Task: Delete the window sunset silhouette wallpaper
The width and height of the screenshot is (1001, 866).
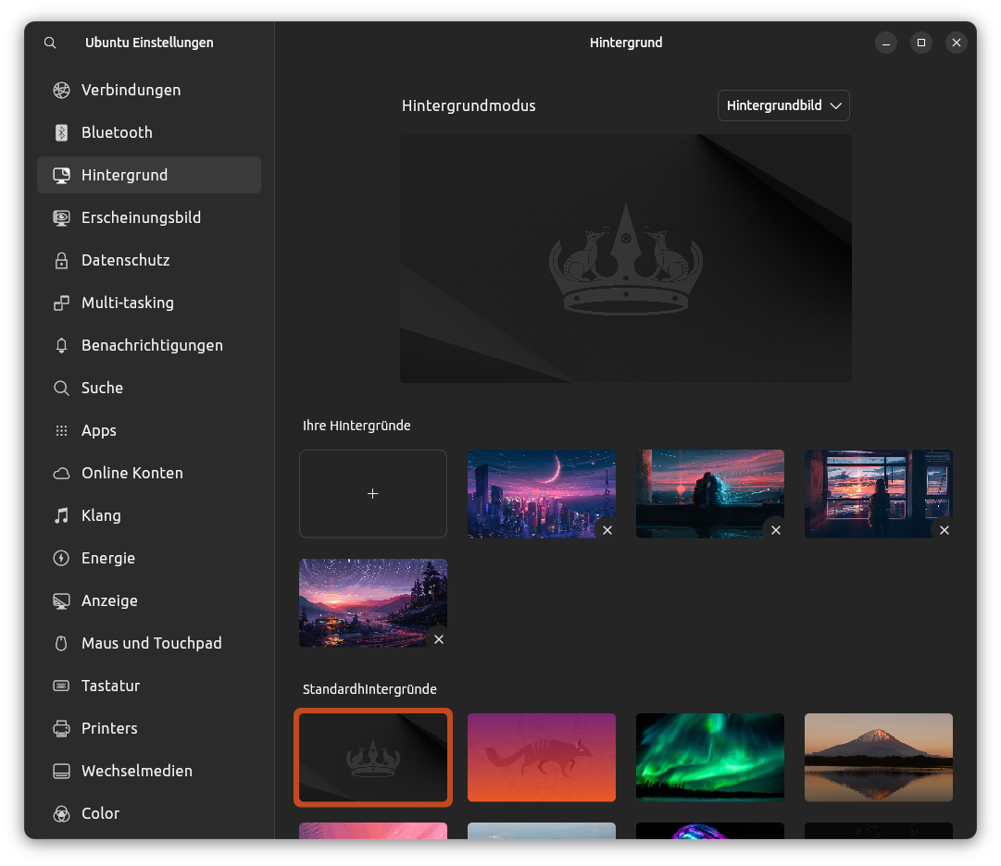Action: [x=945, y=530]
